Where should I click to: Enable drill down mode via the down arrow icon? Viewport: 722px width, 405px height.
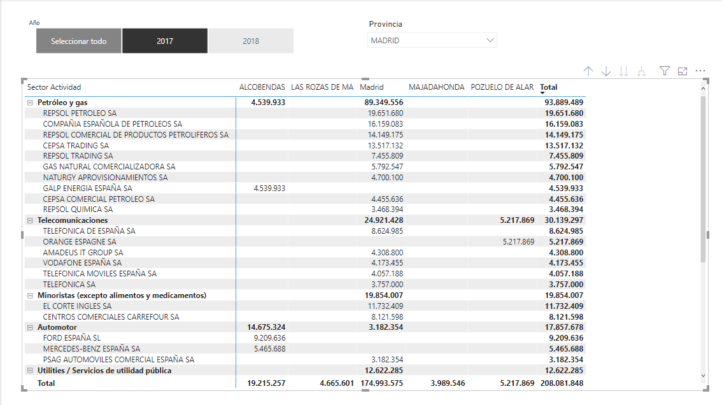[606, 71]
